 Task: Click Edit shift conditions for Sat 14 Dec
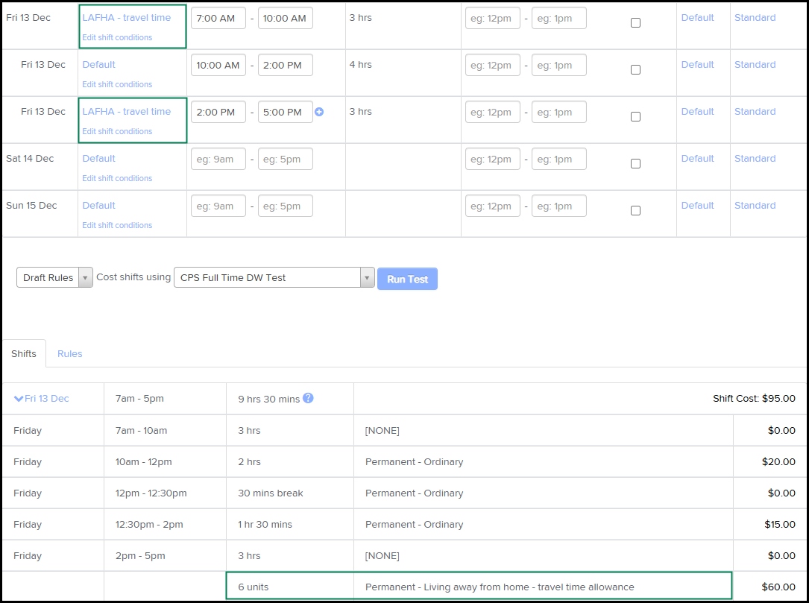(117, 178)
